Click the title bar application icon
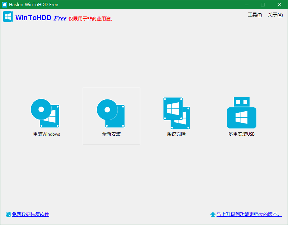 point(4,5)
